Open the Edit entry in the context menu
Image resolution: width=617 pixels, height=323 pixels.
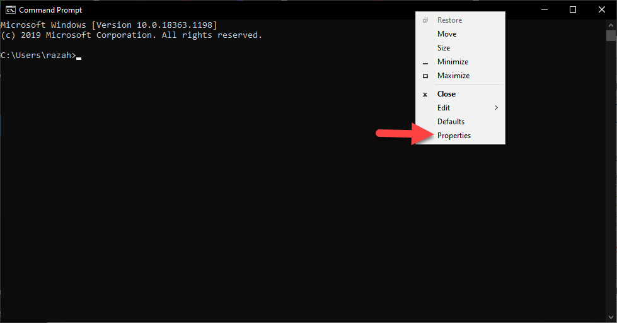pos(444,108)
